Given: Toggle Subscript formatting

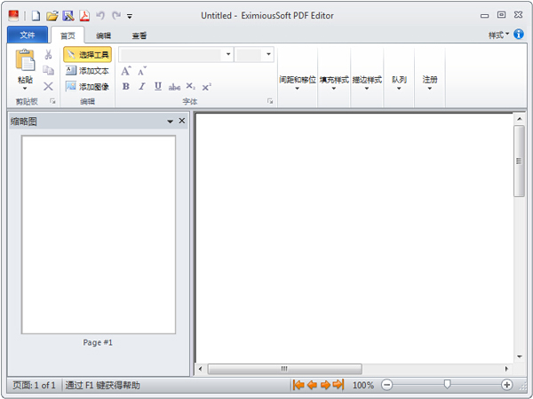Looking at the screenshot, I should (190, 87).
